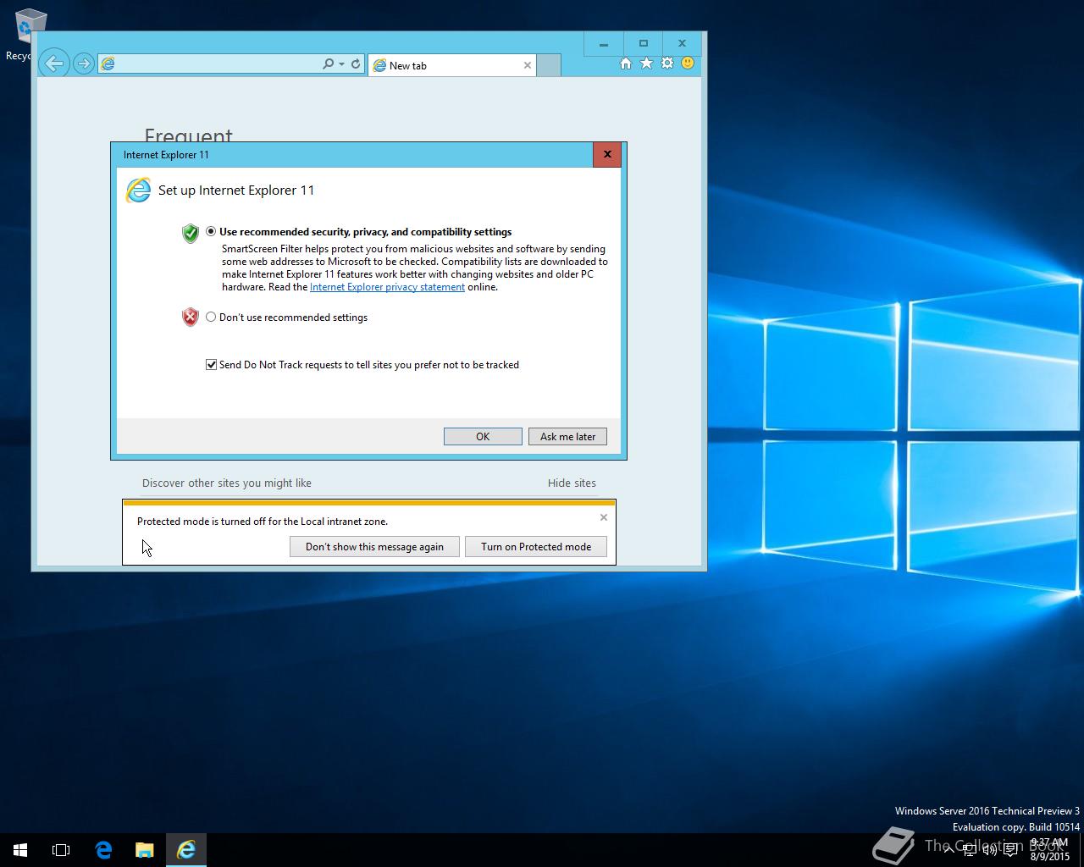Click the Home icon in Internet Explorer
Viewport: 1084px width, 867px height.
(625, 63)
